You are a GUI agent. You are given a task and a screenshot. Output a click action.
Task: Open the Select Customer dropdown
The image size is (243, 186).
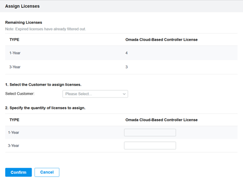click(95, 94)
